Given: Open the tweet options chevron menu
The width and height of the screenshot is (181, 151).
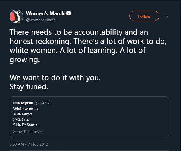Looking at the screenshot, I should point(167,16).
